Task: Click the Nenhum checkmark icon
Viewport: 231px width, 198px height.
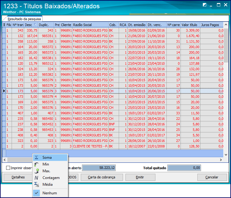Action: click(x=36, y=193)
